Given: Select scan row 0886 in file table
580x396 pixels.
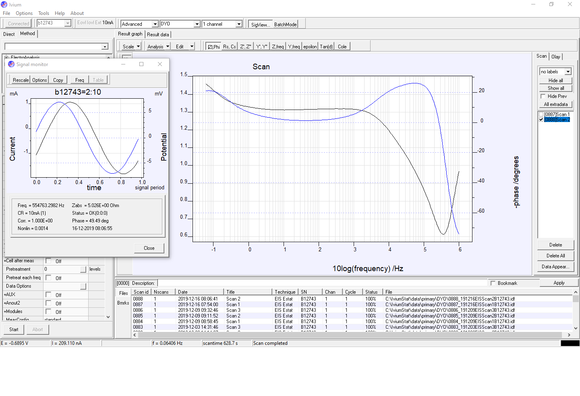Looking at the screenshot, I should coord(352,310).
